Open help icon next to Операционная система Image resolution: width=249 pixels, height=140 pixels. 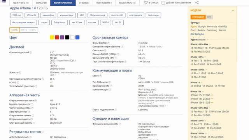click(35, 101)
